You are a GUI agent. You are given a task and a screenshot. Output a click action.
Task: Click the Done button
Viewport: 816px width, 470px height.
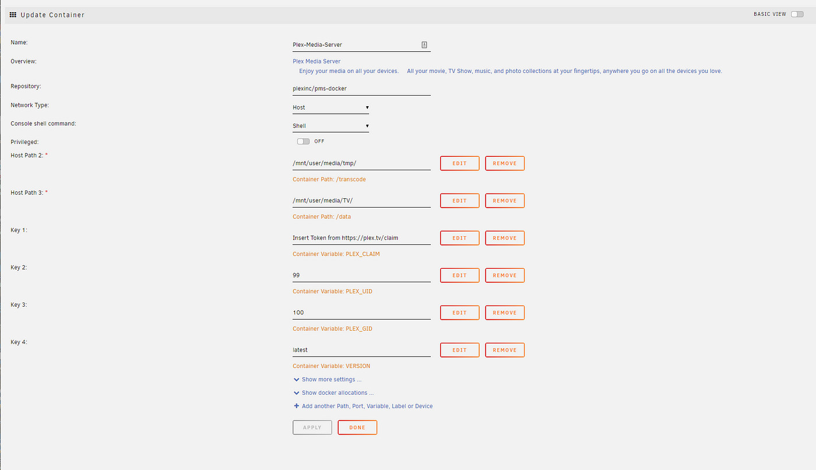click(357, 427)
